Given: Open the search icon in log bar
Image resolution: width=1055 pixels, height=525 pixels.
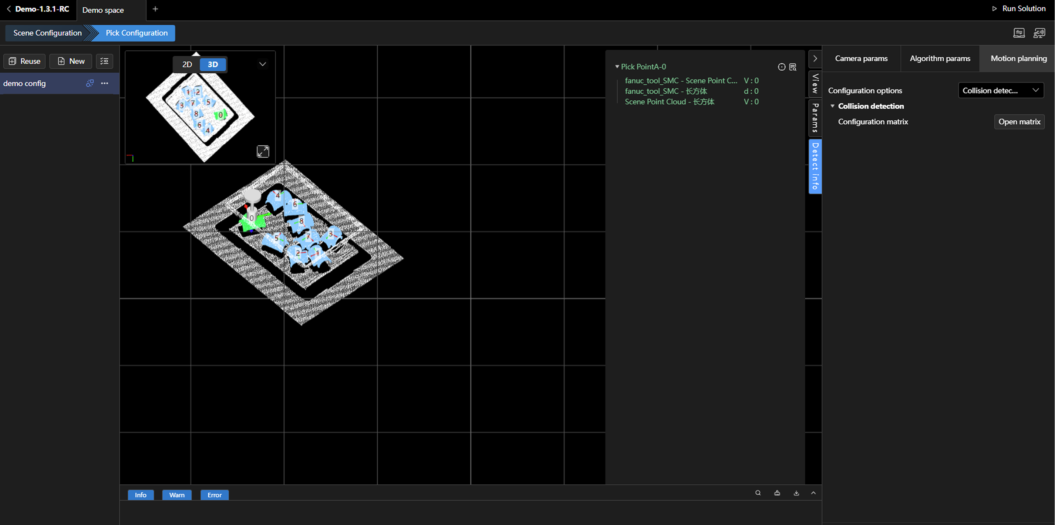Looking at the screenshot, I should click(758, 493).
